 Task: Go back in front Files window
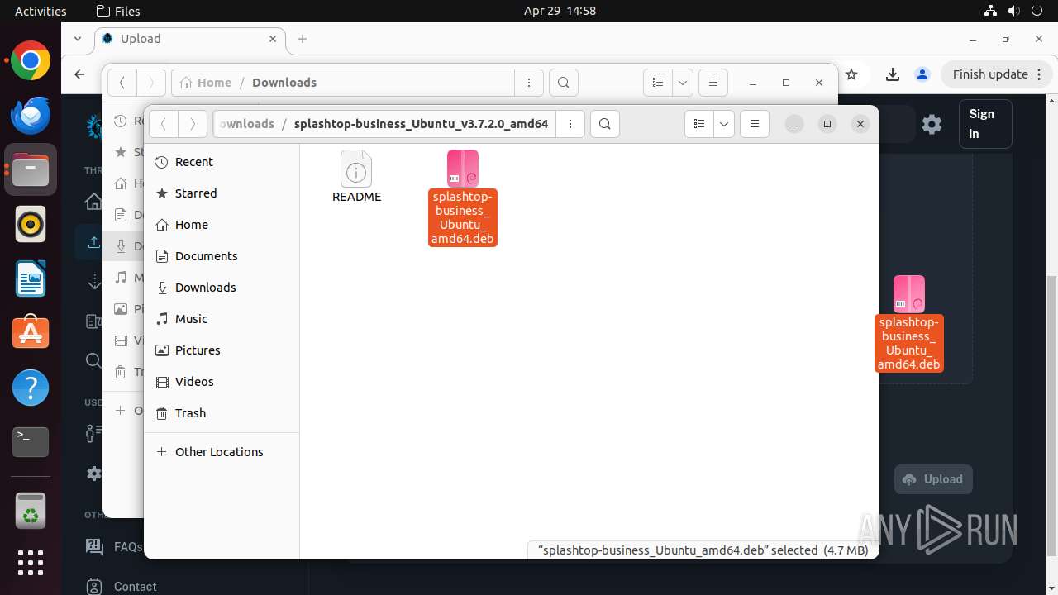[x=164, y=124]
